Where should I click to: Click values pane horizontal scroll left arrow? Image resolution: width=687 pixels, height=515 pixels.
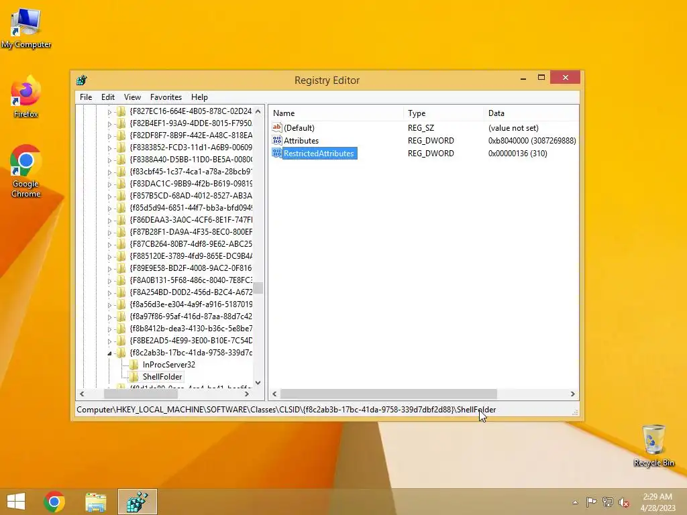(x=274, y=394)
